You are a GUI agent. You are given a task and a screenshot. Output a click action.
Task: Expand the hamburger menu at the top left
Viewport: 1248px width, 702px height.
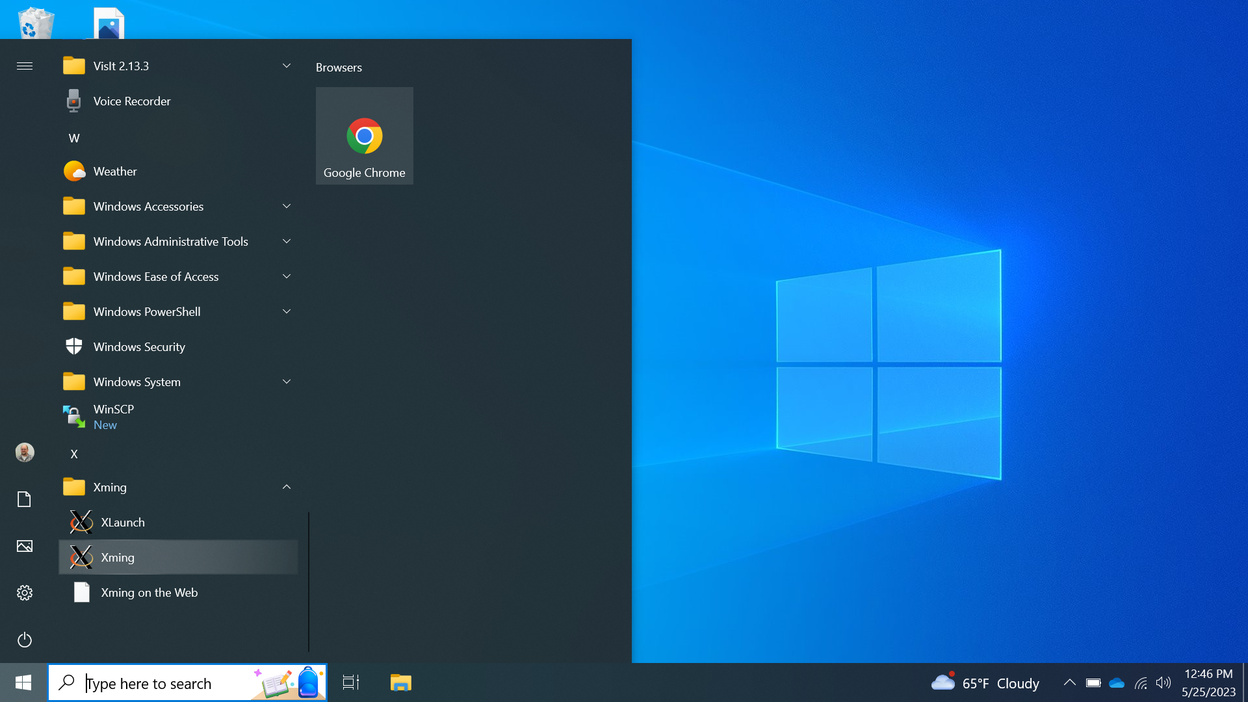point(25,66)
